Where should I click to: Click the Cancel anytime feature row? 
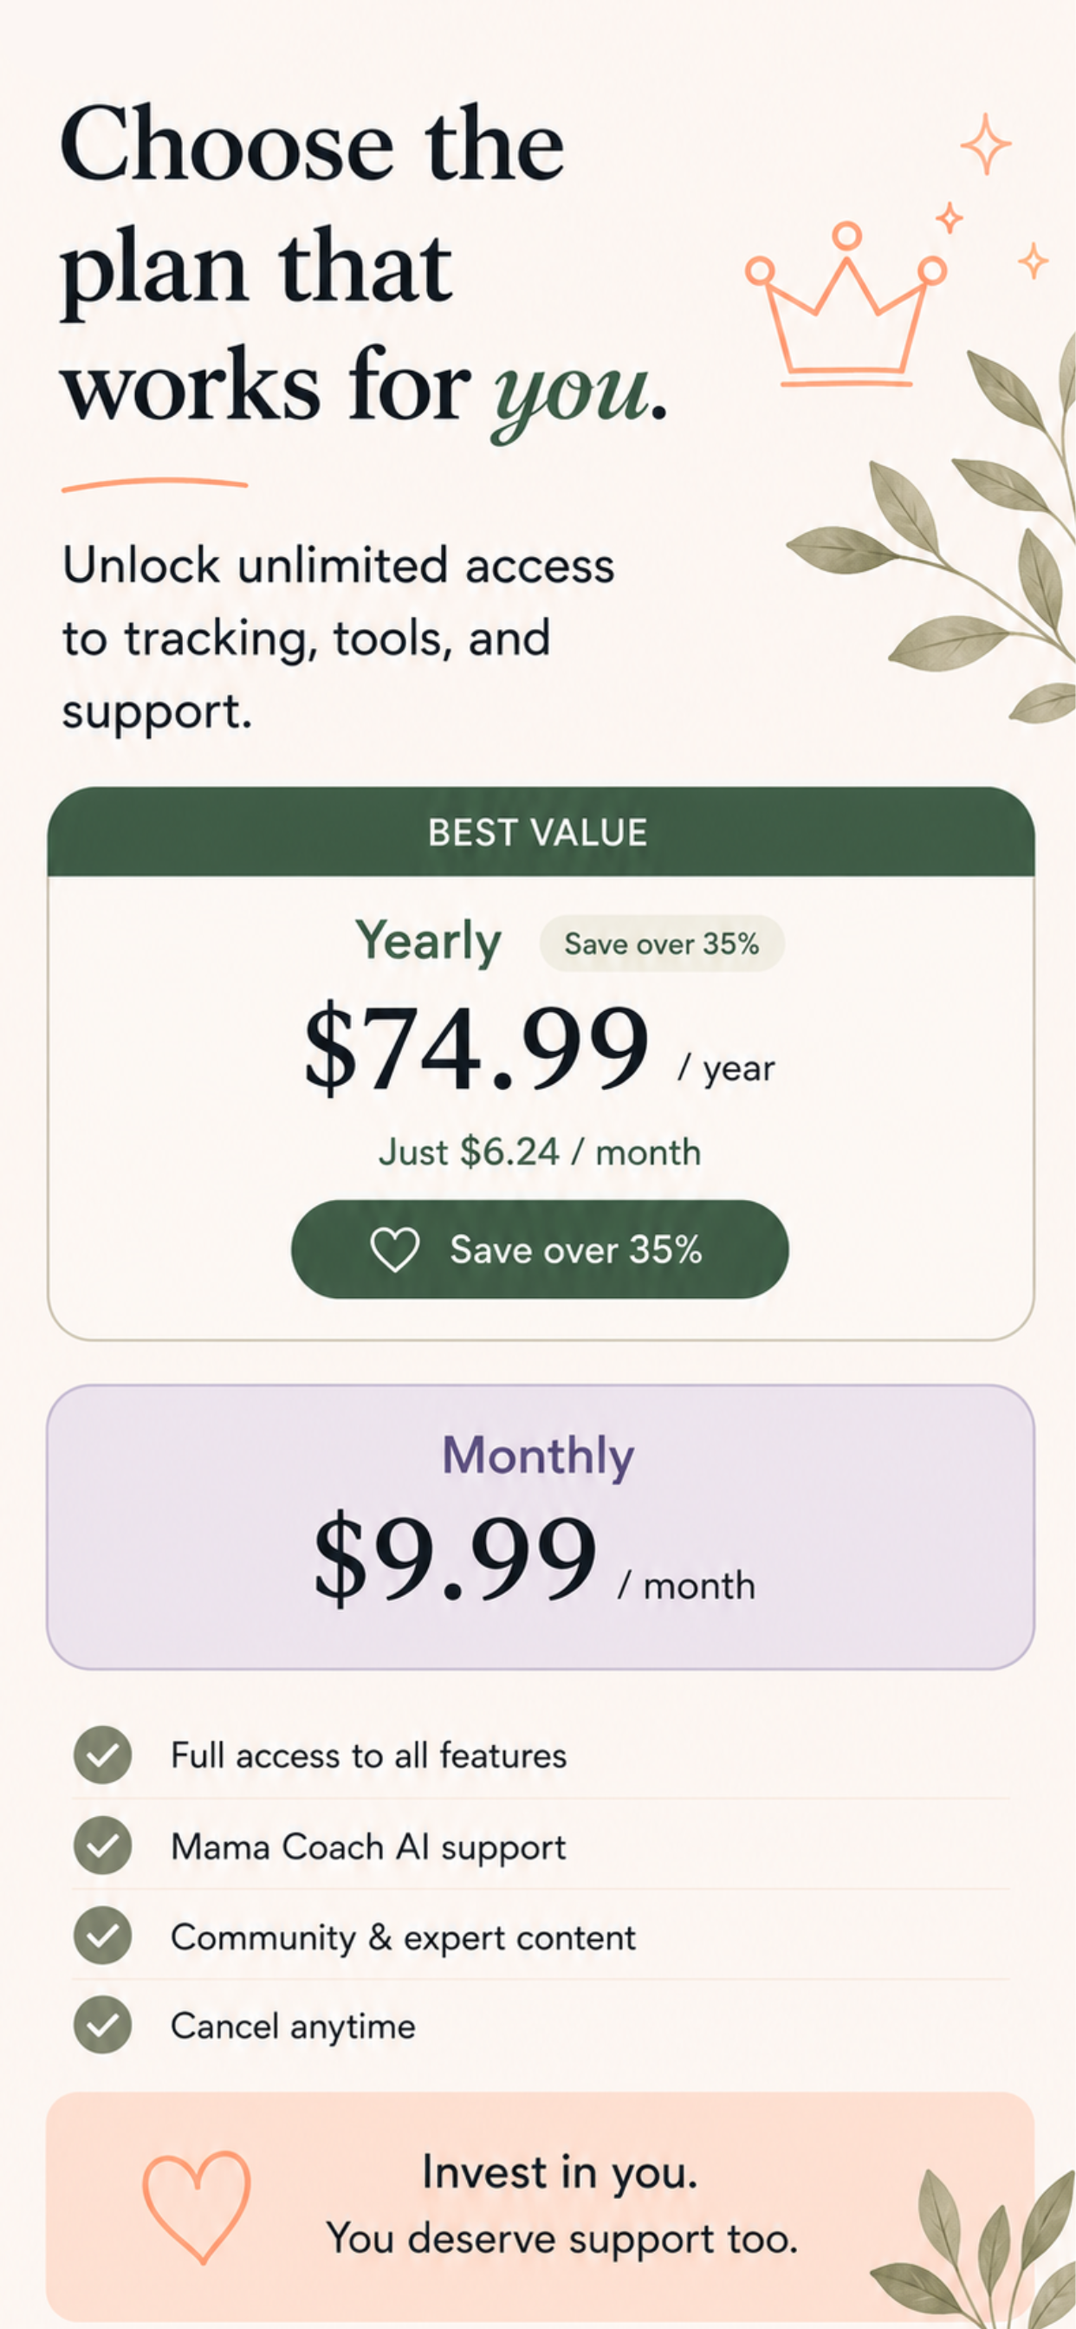[540, 2025]
